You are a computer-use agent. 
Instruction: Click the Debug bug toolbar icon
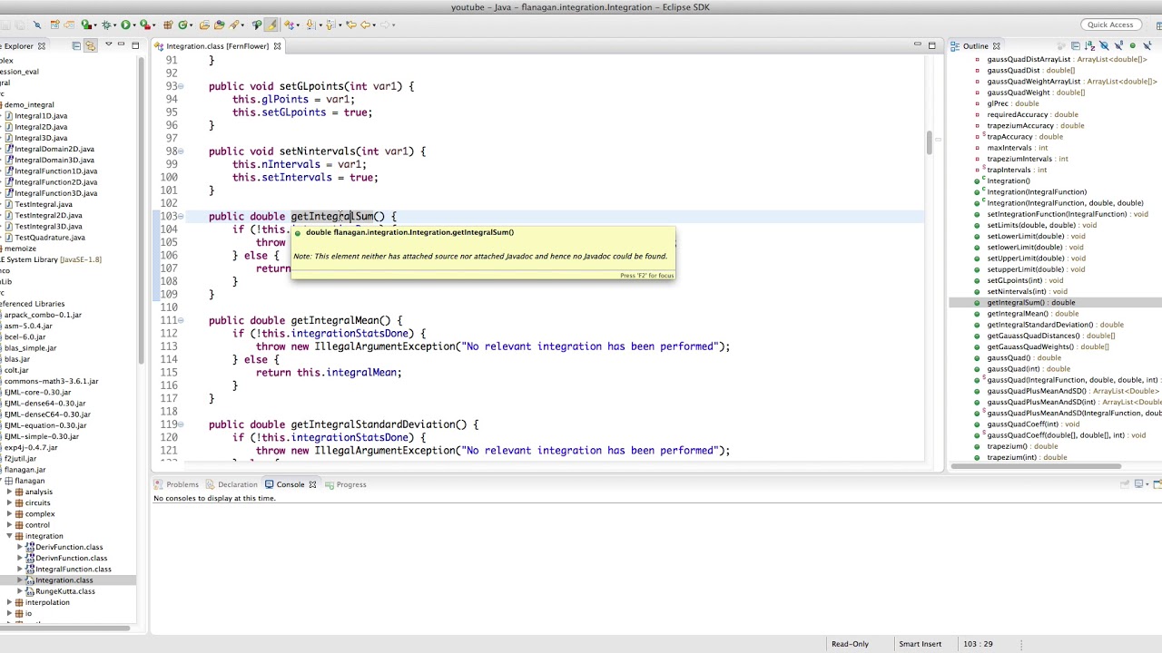tap(106, 25)
